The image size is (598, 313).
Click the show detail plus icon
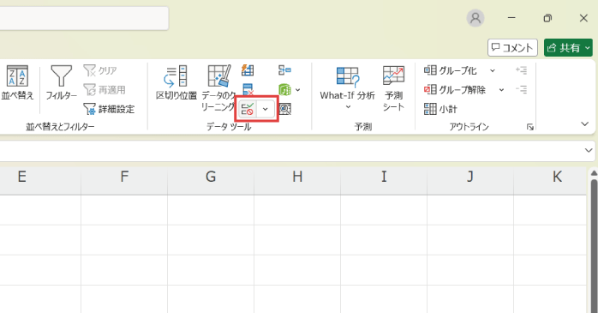point(522,70)
